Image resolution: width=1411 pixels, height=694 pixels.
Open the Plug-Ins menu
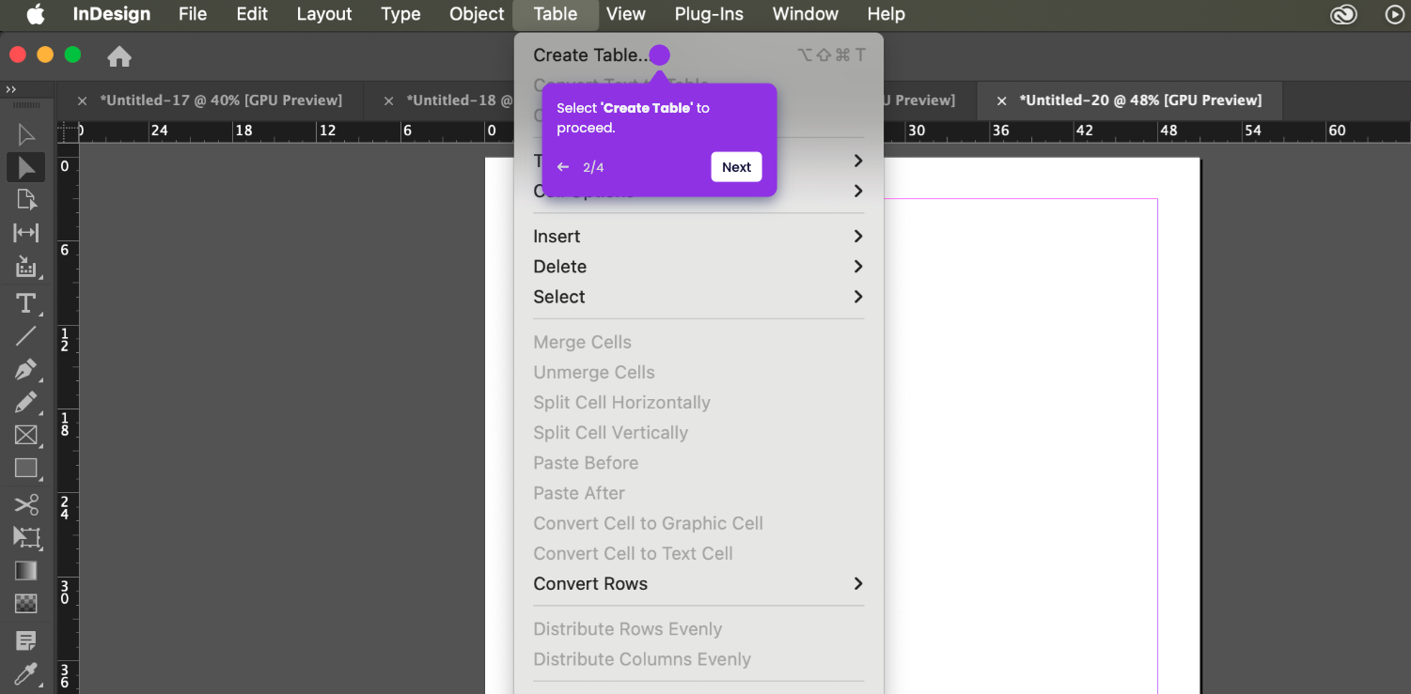709,14
